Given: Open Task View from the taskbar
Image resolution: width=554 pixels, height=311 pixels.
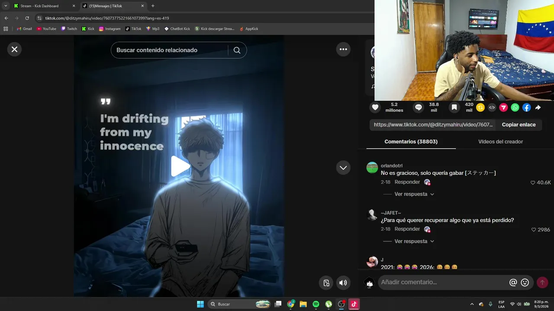Looking at the screenshot, I should pyautogui.click(x=278, y=304).
